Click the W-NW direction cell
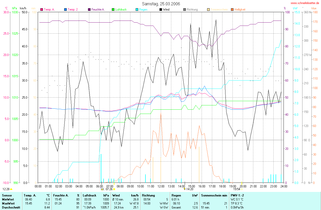This screenshot has height=210, width=321. pyautogui.click(x=164, y=203)
